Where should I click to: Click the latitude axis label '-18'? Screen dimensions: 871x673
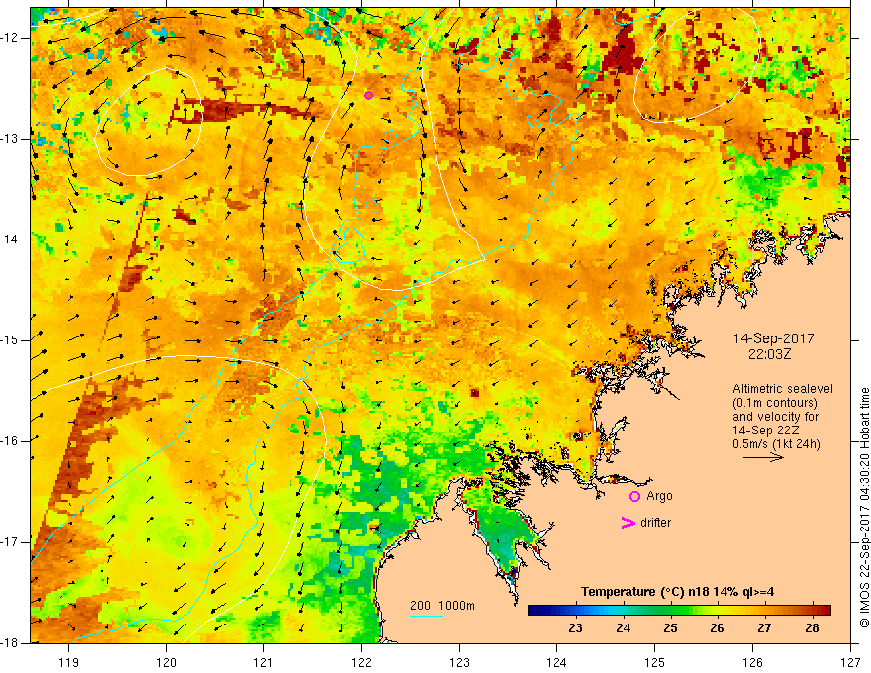10,643
